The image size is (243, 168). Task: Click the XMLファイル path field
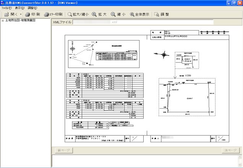coord(143,22)
